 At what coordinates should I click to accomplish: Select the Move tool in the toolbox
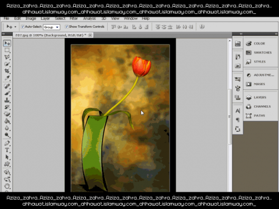click(7, 43)
